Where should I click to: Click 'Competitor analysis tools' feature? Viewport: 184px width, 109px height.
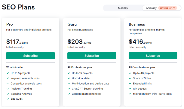(26, 84)
